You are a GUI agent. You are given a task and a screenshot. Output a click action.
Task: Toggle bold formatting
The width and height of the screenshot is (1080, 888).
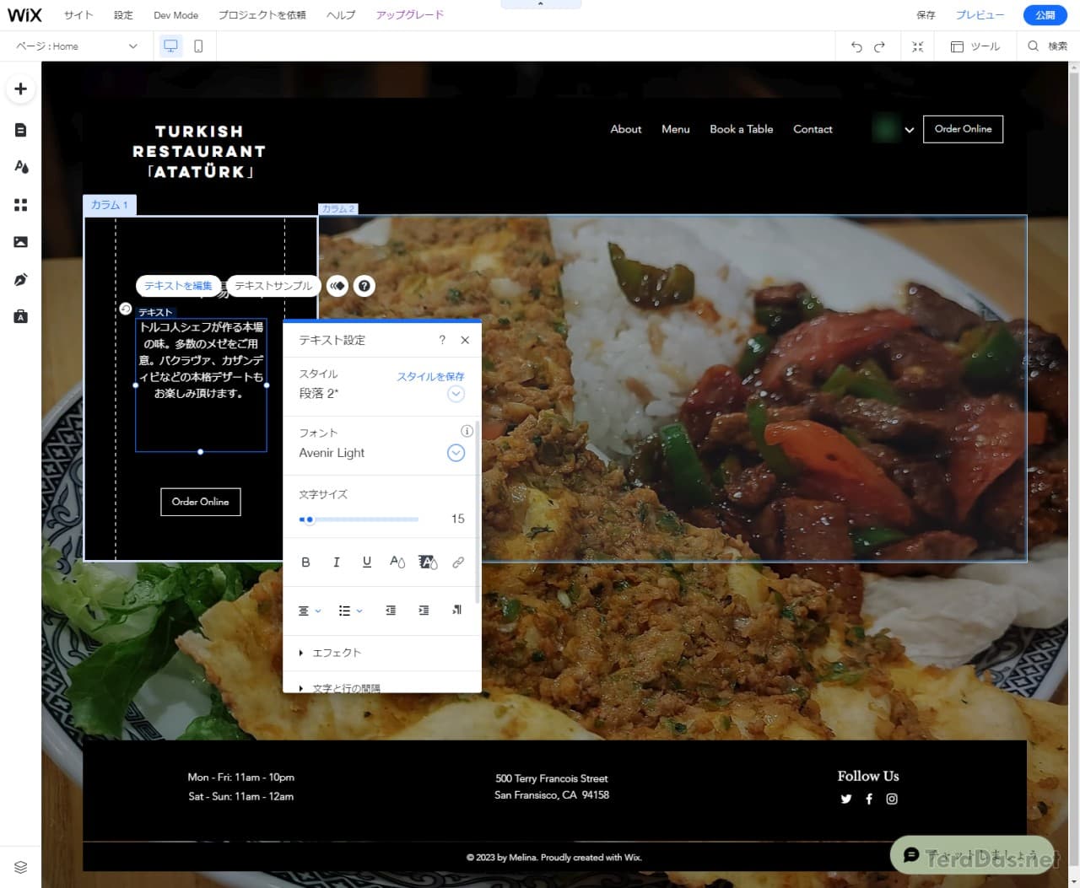pos(305,562)
